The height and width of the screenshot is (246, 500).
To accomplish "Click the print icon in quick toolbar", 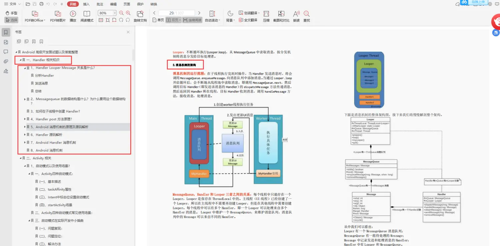I will (x=41, y=4).
